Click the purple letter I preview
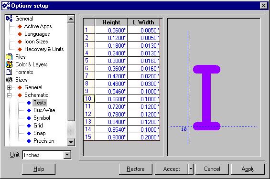Screen dimensions: 270x179 (x=206, y=97)
